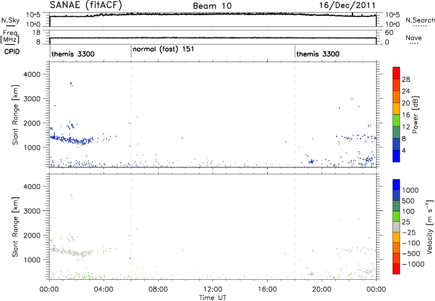
Task: Click the 4000 range tick in the power panel
Action: 32,74
